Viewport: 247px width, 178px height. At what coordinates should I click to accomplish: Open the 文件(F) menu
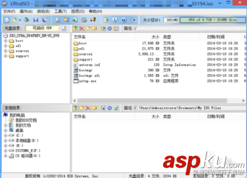(9, 11)
